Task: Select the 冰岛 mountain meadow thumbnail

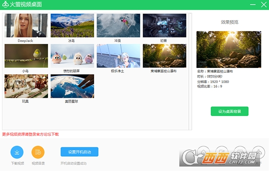Action: (72, 25)
